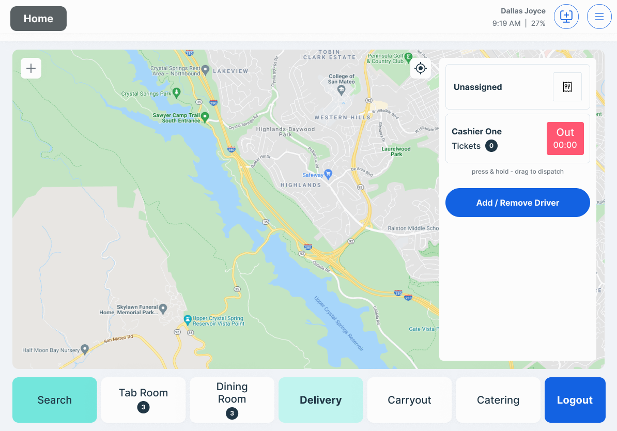Image resolution: width=617 pixels, height=431 pixels.
Task: Zoom the map with the plus icon
Action: click(x=31, y=68)
